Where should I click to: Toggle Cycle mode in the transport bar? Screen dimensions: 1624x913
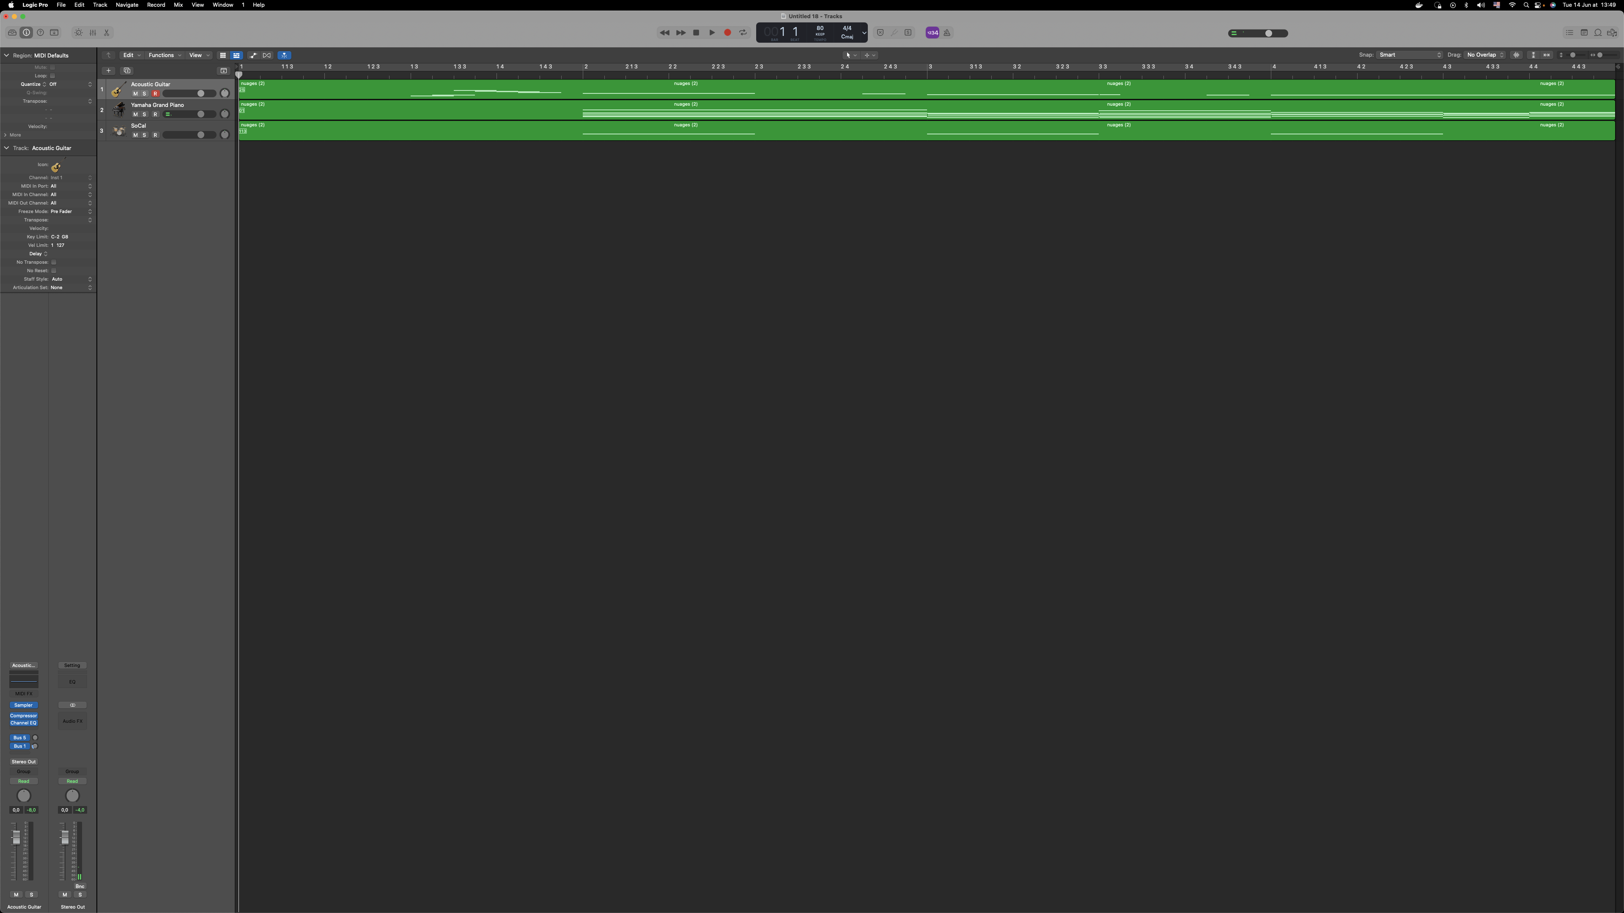point(743,33)
